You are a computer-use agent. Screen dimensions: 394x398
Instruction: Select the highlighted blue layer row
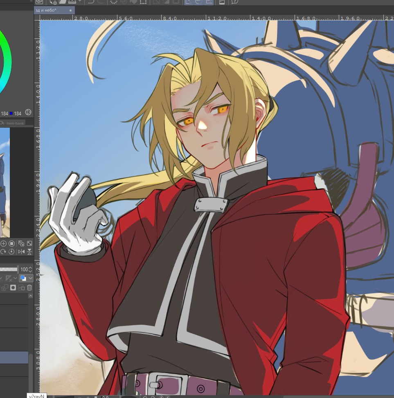[14, 358]
